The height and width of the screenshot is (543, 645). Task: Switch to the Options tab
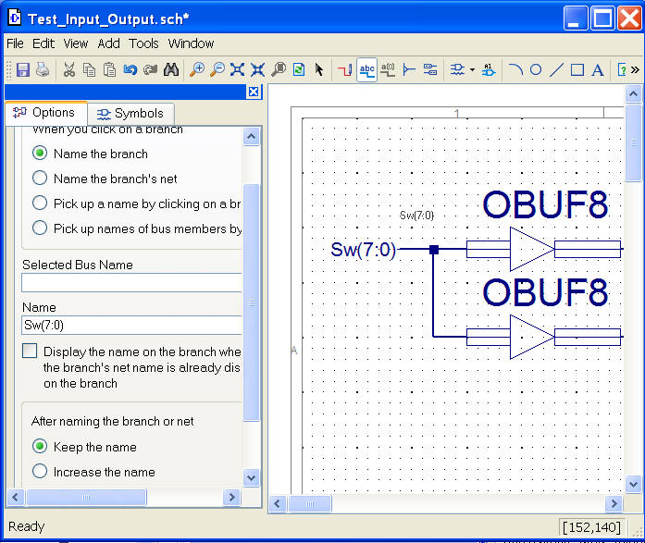click(46, 113)
